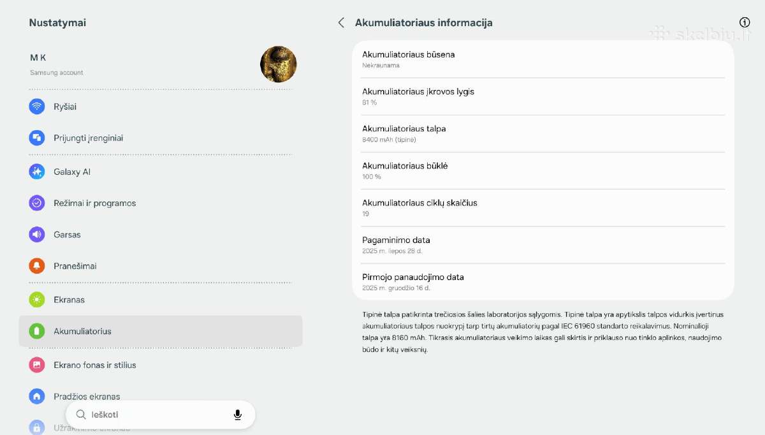
Task: Tap the Akumuliatoriaus būklė row
Action: (x=543, y=170)
